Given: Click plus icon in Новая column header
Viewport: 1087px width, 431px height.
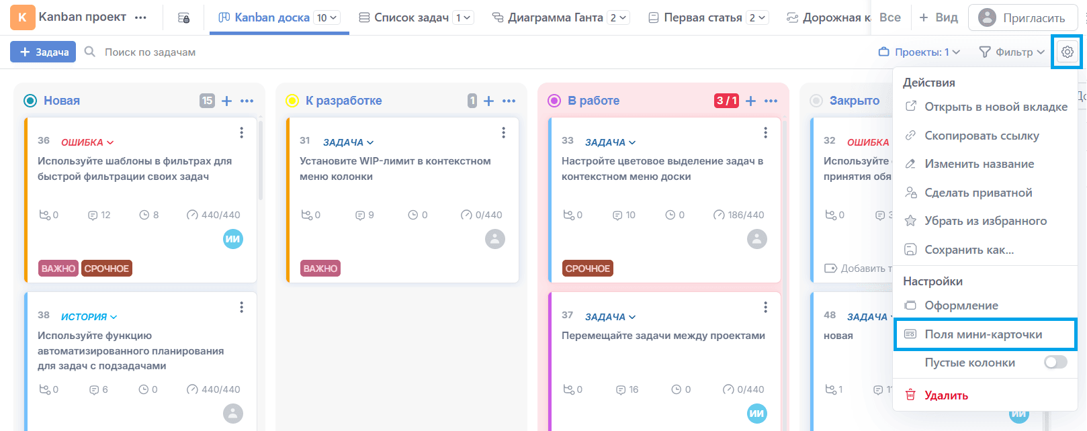Looking at the screenshot, I should click(x=227, y=101).
